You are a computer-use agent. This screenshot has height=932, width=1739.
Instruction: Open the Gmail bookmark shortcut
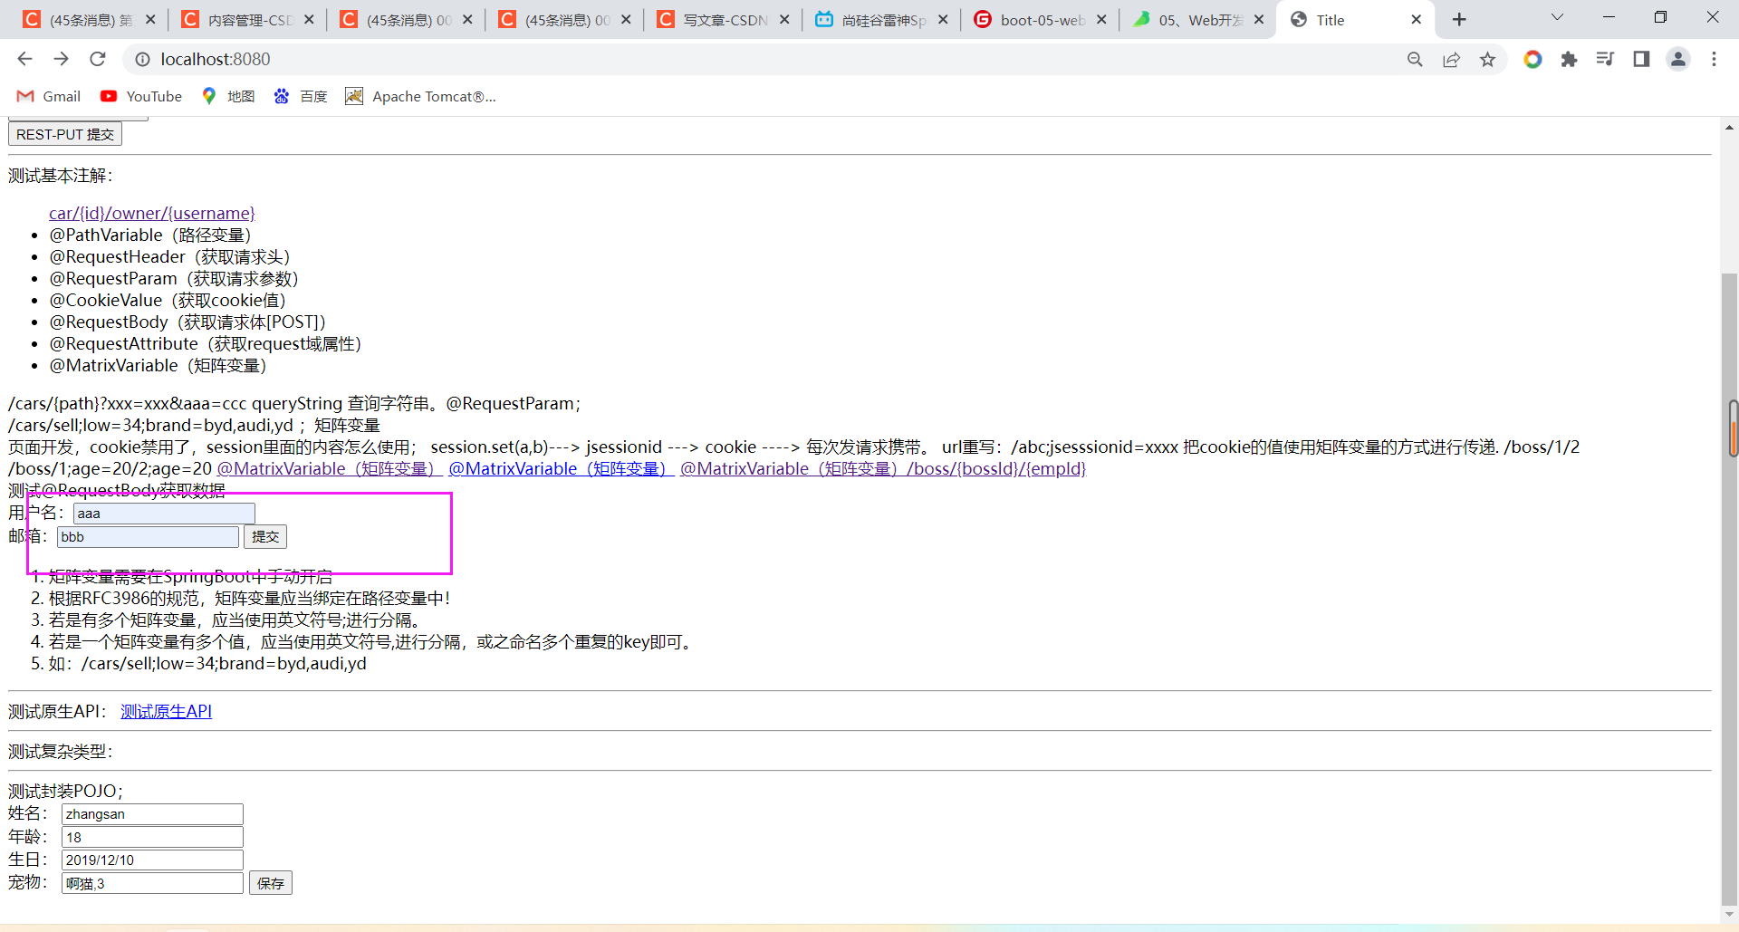coord(47,96)
